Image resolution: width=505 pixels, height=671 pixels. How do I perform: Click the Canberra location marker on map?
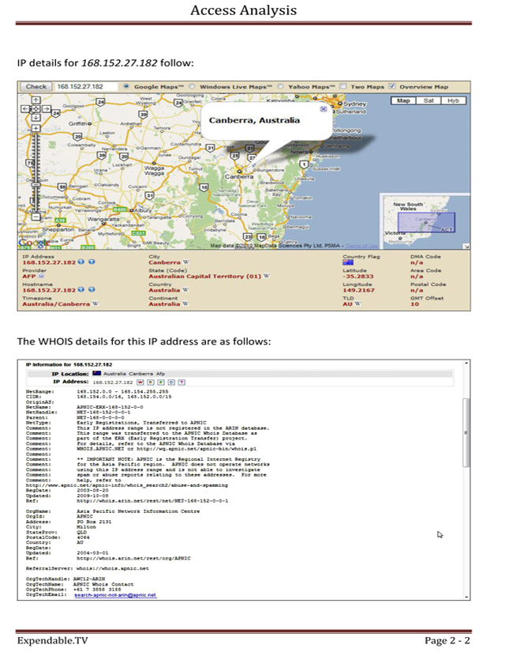click(x=240, y=172)
